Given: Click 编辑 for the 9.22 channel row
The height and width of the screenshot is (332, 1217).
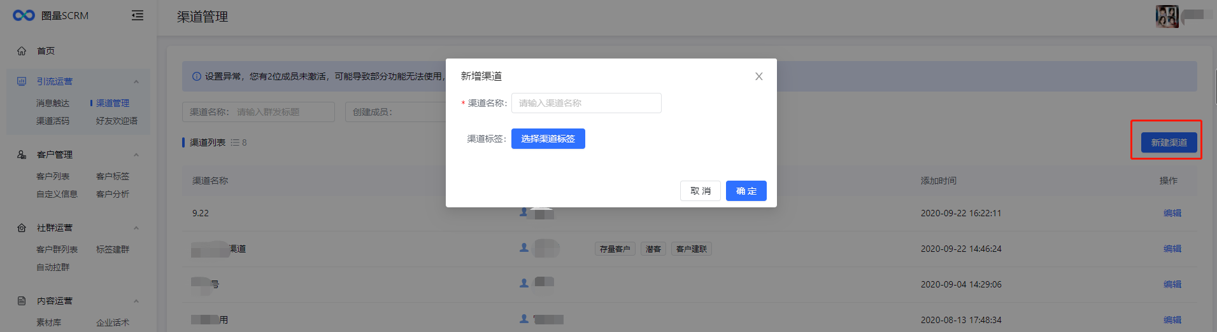Looking at the screenshot, I should tap(1172, 213).
